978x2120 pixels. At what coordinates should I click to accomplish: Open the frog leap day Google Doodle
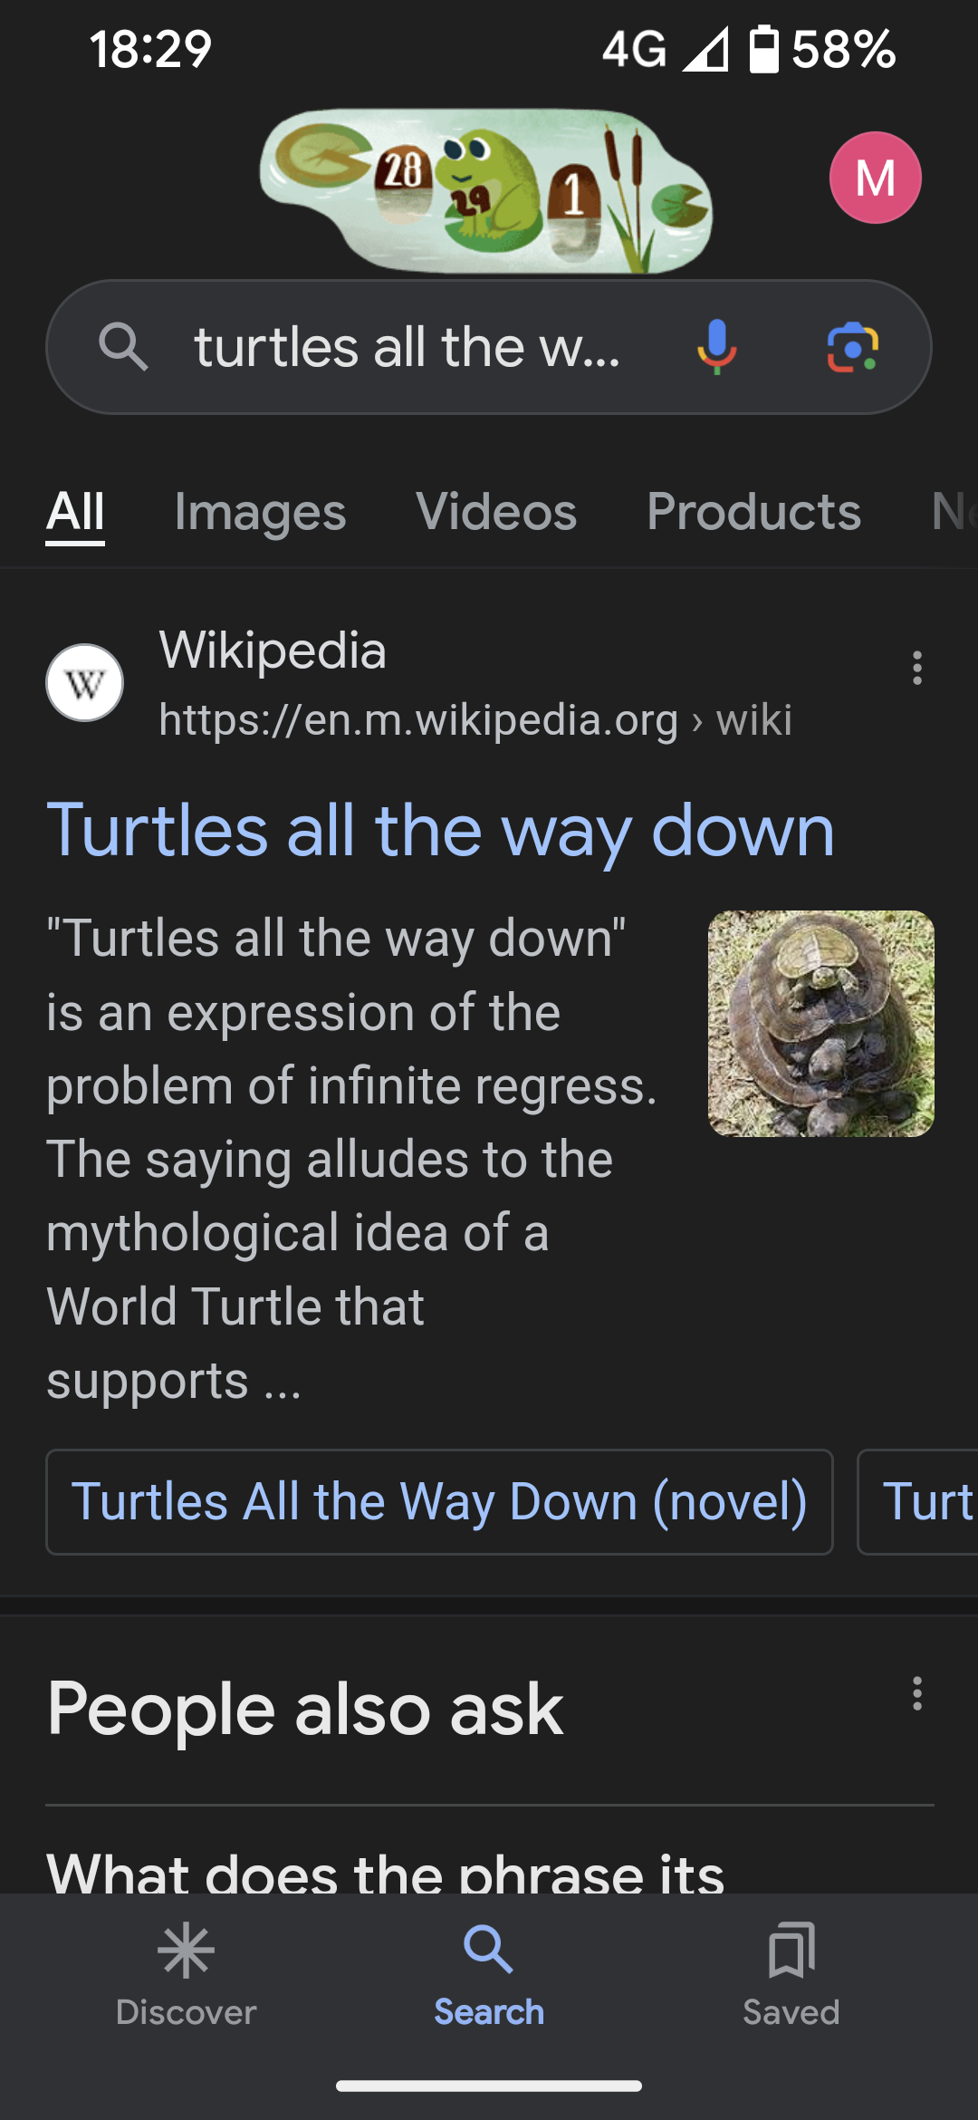486,190
